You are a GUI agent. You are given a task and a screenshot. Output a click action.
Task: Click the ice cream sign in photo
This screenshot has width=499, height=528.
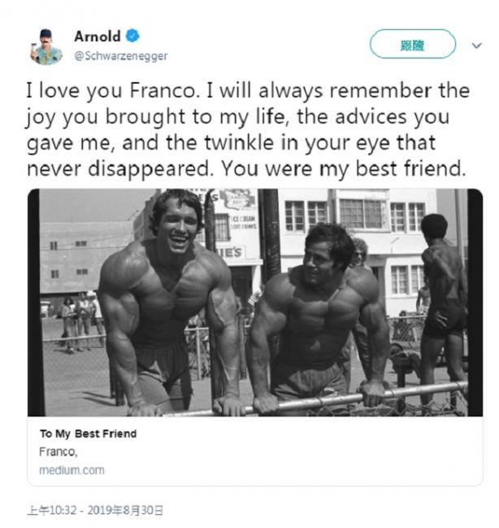pos(243,223)
